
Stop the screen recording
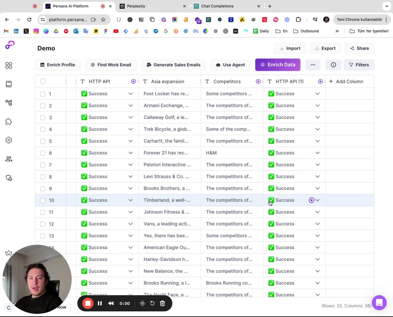(88, 303)
